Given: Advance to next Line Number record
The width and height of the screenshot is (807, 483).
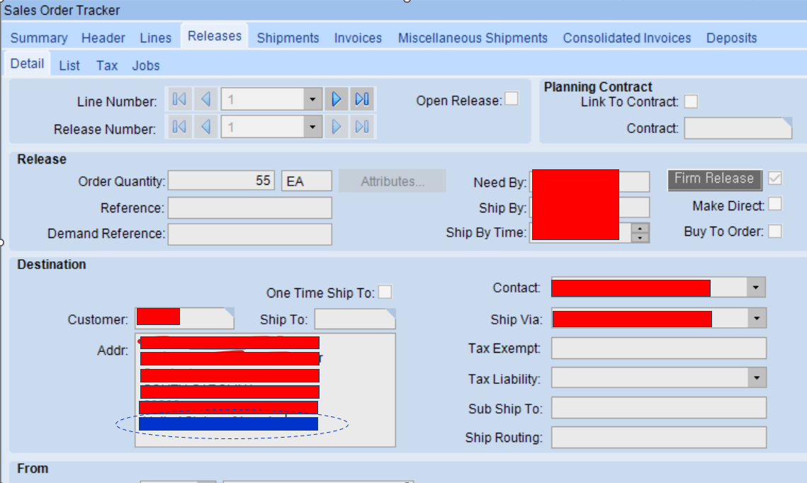Looking at the screenshot, I should click(336, 99).
